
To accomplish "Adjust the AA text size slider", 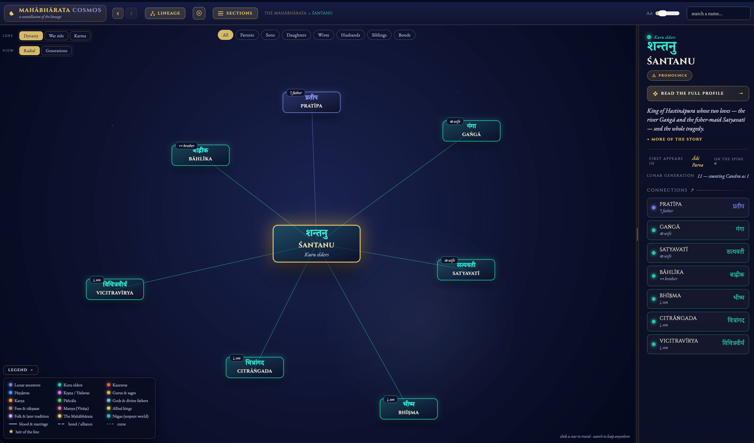I will pos(667,13).
